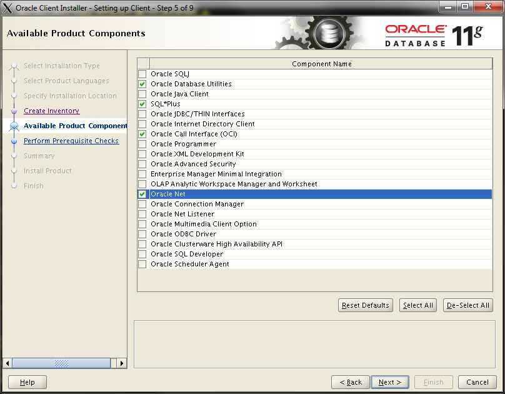Proceed with the Next button
Viewport: 505px width, 394px height.
coord(390,382)
